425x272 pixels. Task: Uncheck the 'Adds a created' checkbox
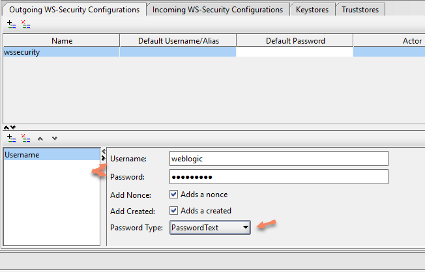coord(174,210)
